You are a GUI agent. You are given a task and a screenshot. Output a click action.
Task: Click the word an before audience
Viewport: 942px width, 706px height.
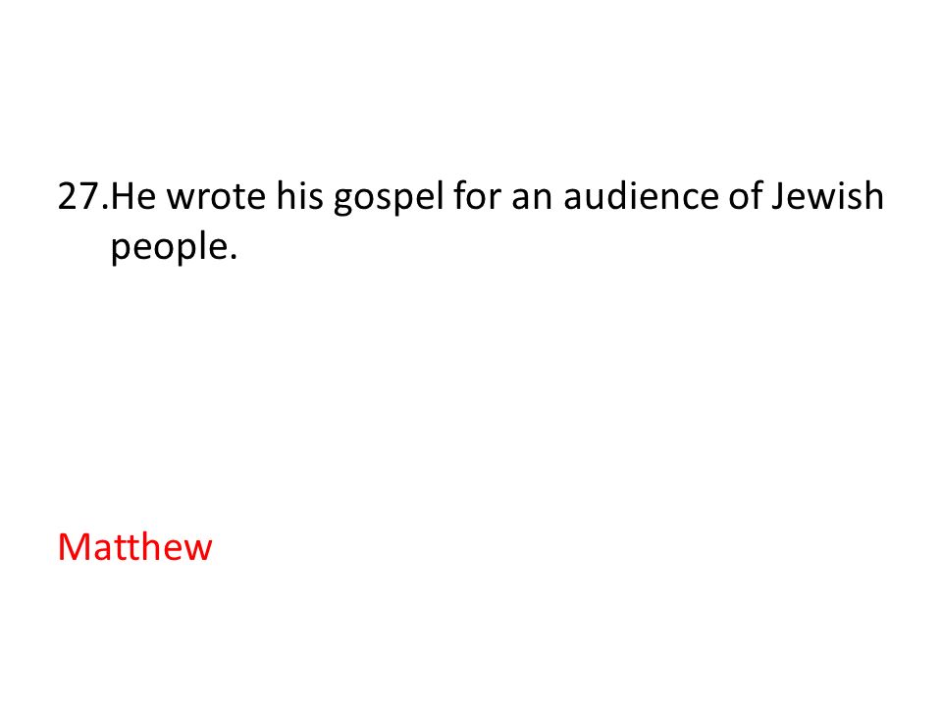532,200
